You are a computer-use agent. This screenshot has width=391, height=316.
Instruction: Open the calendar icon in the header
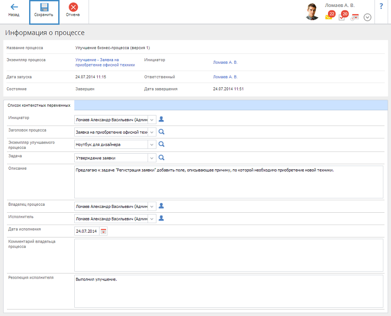(355, 17)
